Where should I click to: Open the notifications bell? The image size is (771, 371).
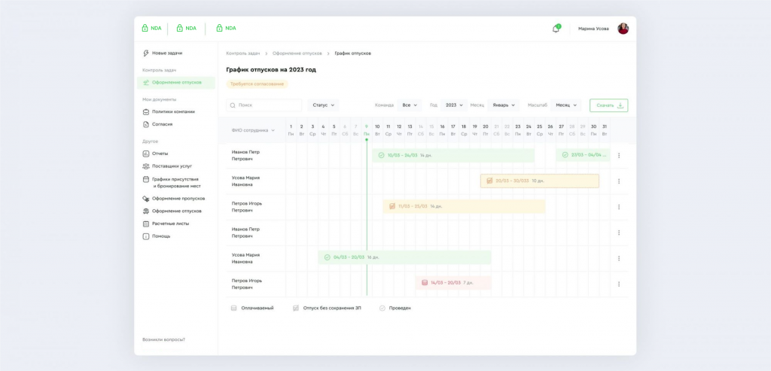click(556, 29)
